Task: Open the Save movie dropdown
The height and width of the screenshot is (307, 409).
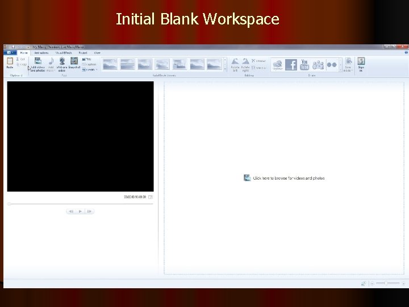Action: (x=348, y=64)
